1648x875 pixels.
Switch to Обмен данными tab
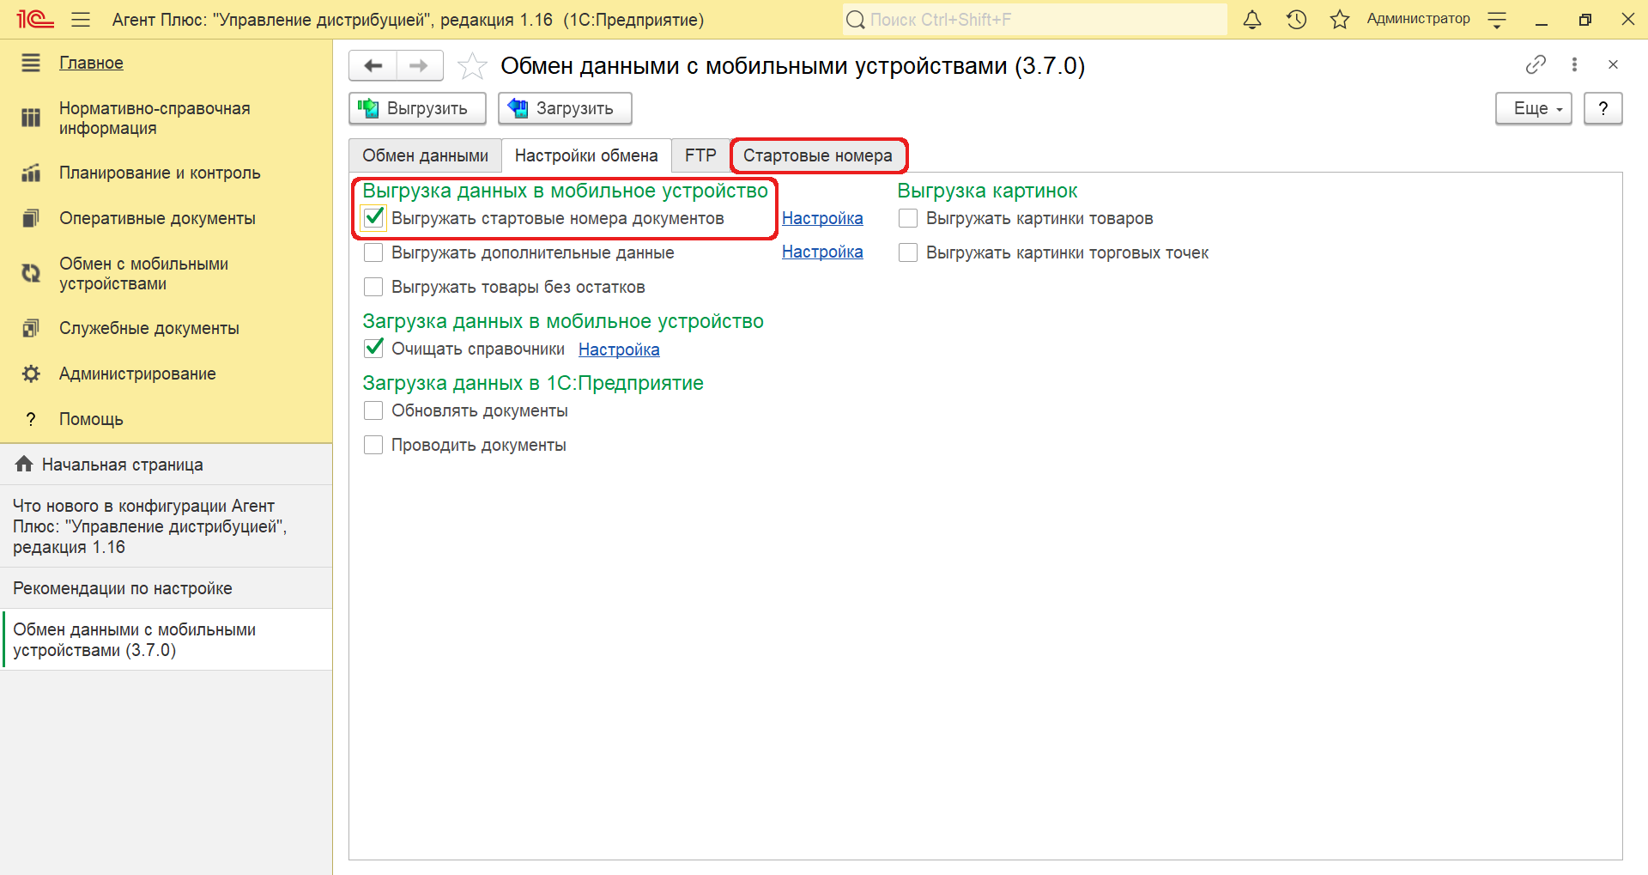click(x=425, y=155)
